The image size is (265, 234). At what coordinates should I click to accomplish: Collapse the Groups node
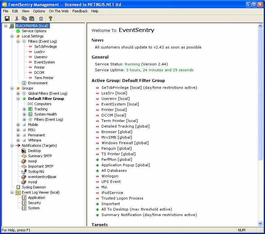coord(12,89)
